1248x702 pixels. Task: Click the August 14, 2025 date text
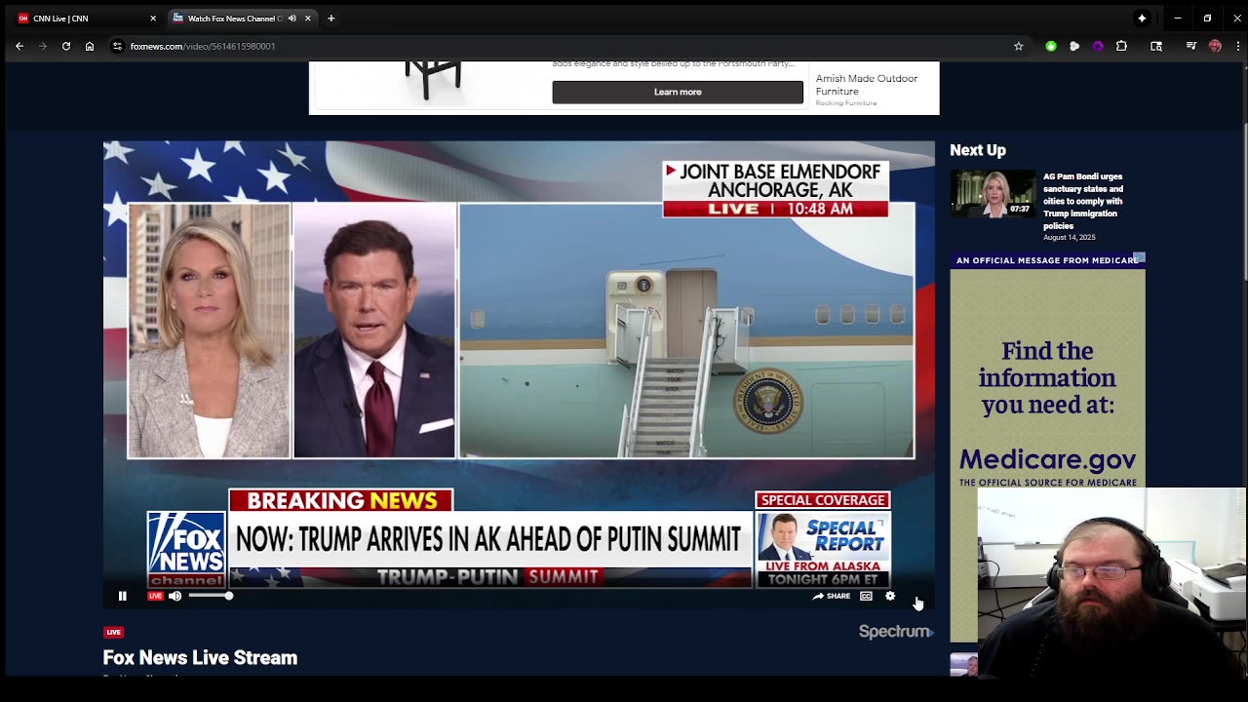click(x=1070, y=238)
